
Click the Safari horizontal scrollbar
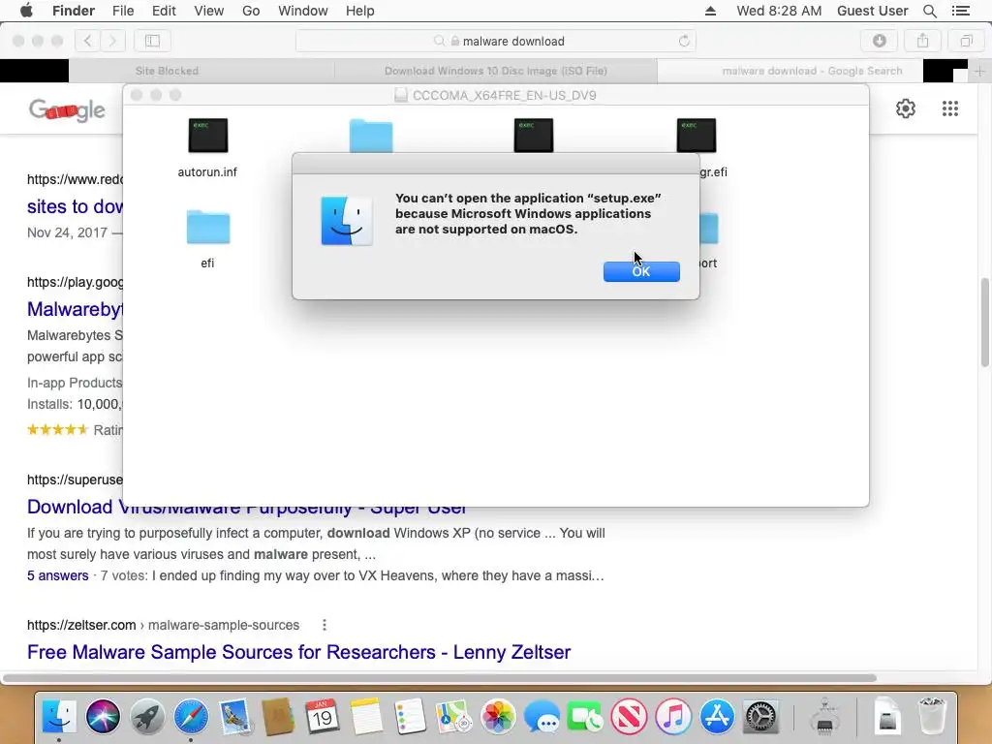439,678
